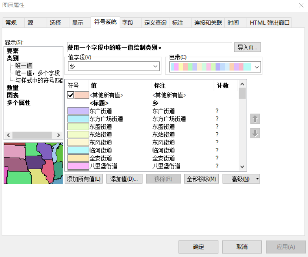Click the 全安街道 symbol swatch
This screenshot has height=257, width=308.
(x=78, y=158)
